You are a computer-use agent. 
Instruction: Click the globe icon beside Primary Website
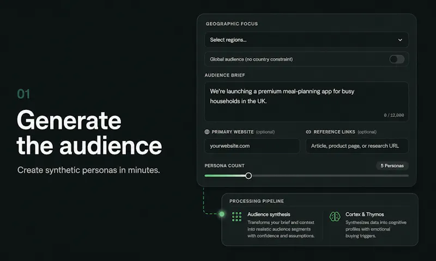207,132
